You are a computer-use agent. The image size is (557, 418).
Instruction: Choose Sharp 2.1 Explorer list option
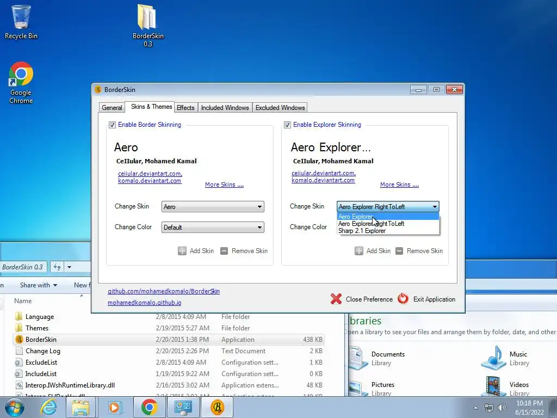tap(388, 231)
